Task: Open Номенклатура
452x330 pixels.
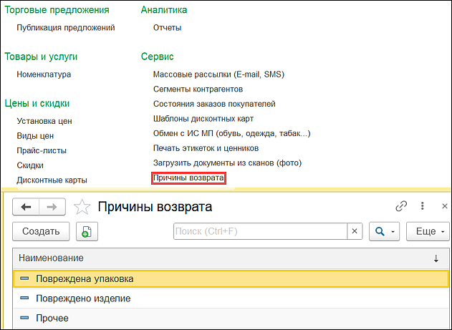Action: [x=44, y=74]
